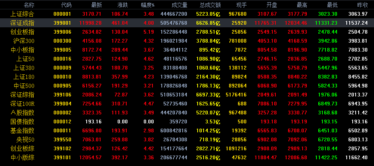374x166 pixels.
Task: Select the 央视50 row
Action: tap(187, 139)
